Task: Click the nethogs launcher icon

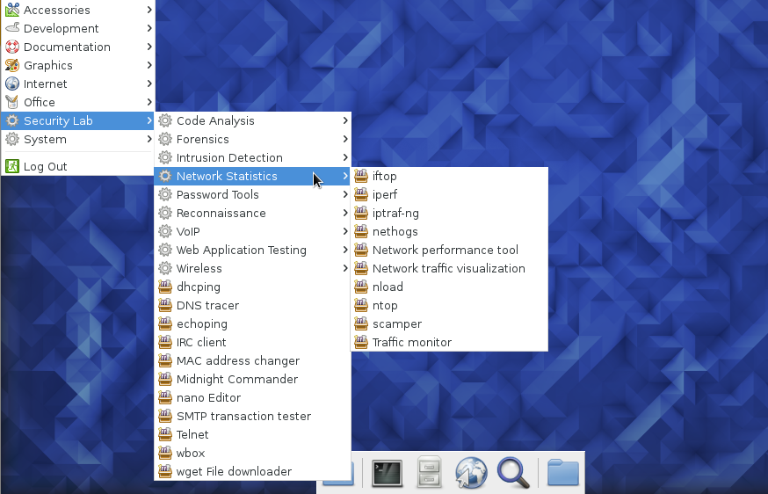Action: (x=361, y=231)
